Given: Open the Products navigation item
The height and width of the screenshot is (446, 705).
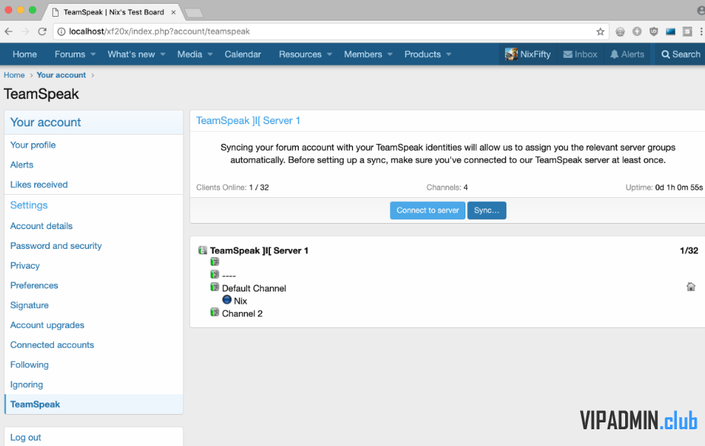Looking at the screenshot, I should click(x=423, y=55).
